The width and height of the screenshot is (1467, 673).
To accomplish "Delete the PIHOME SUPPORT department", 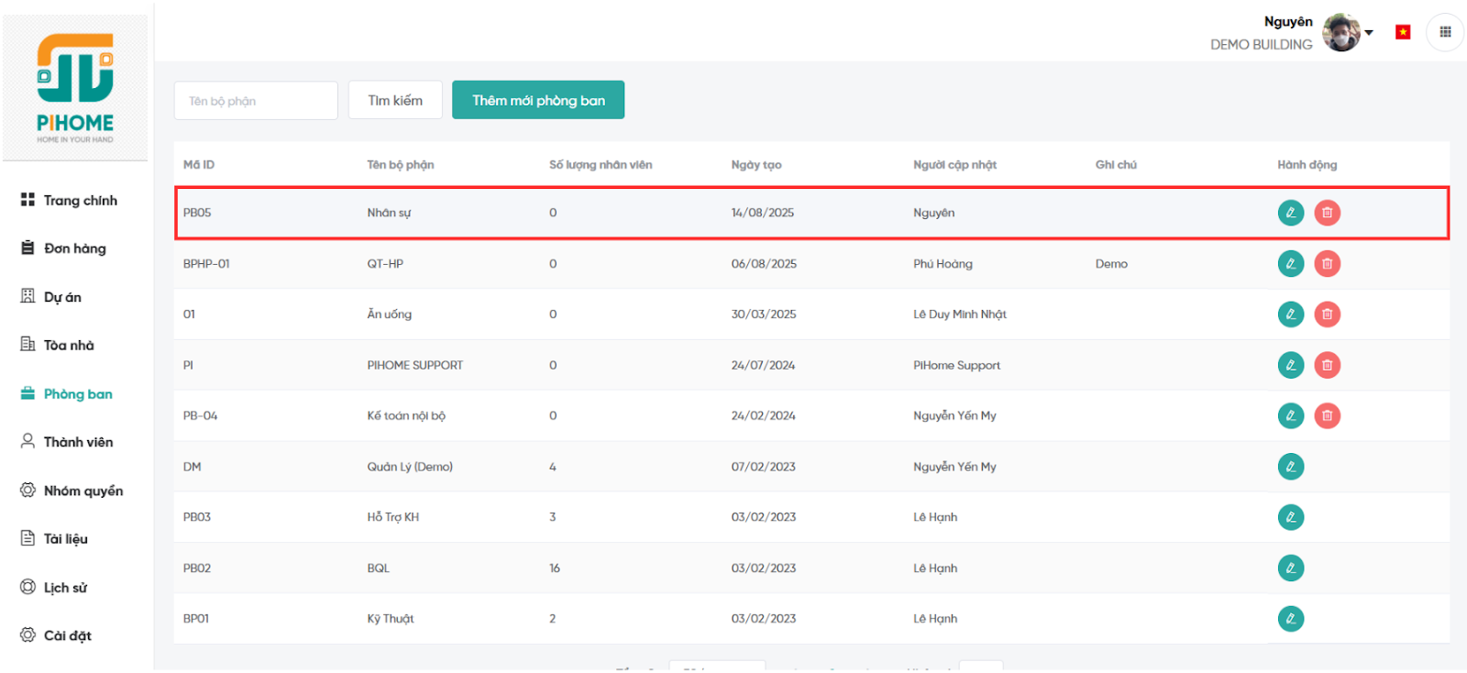I will click(x=1327, y=365).
